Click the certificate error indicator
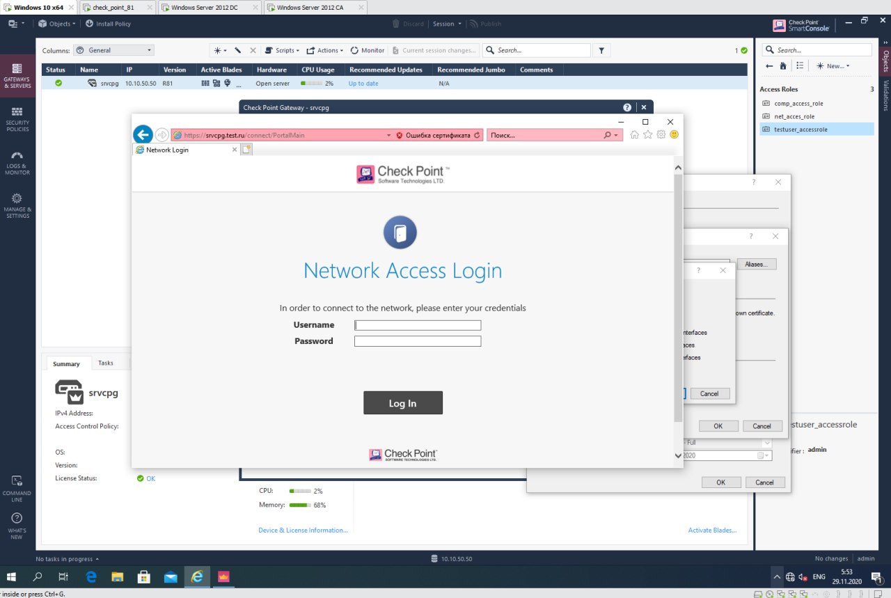 click(x=433, y=135)
